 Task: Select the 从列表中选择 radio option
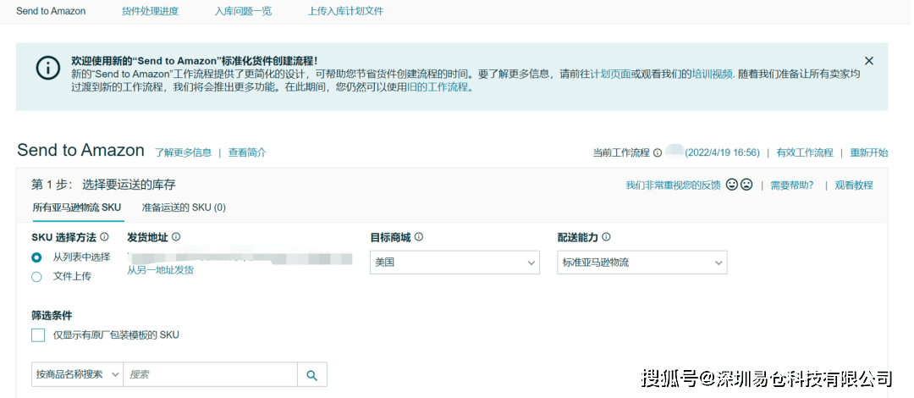(x=36, y=257)
